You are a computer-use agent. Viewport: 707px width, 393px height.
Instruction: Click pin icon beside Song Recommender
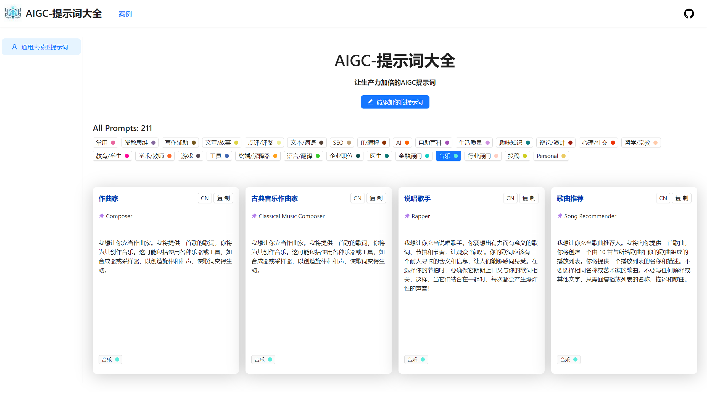(x=560, y=216)
